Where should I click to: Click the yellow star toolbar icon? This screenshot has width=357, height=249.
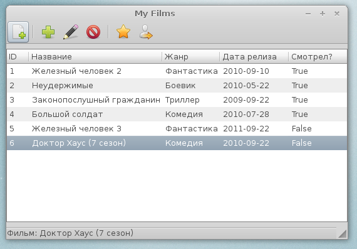tap(123, 32)
